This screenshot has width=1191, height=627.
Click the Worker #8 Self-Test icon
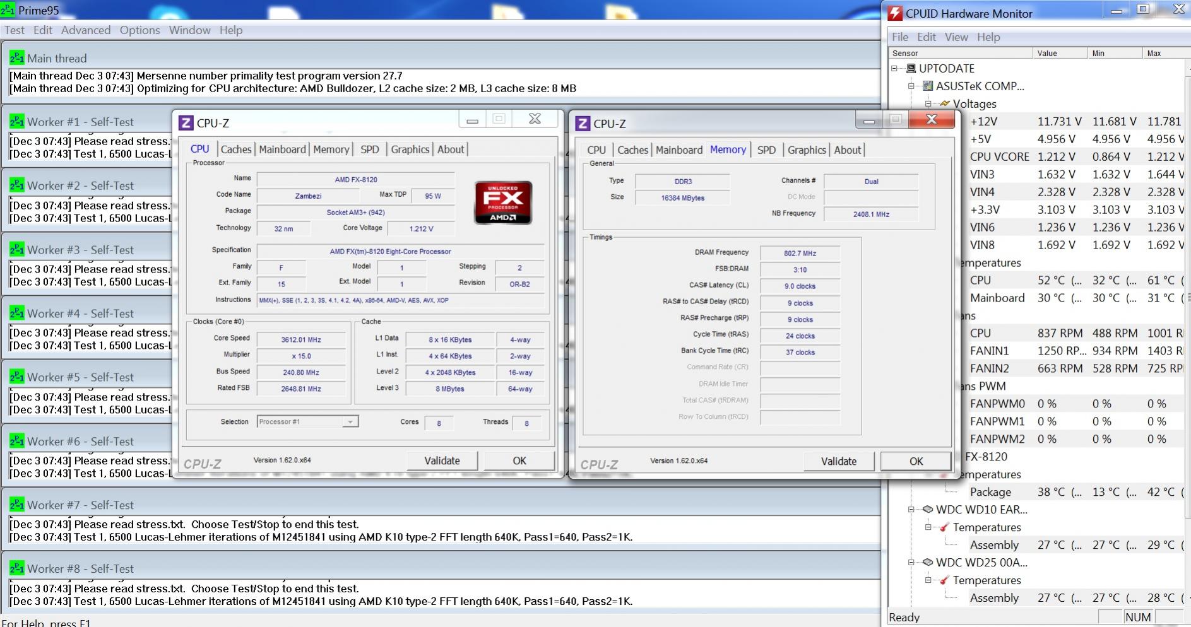point(16,569)
